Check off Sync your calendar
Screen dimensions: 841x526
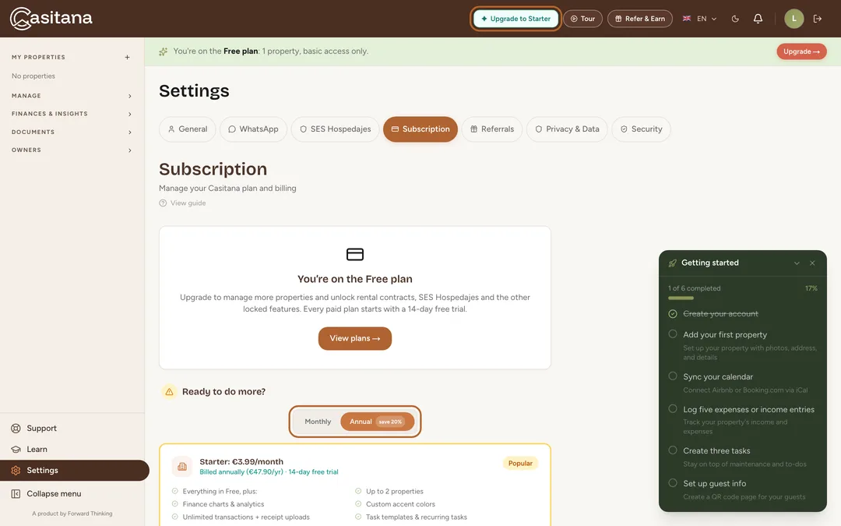pos(673,376)
